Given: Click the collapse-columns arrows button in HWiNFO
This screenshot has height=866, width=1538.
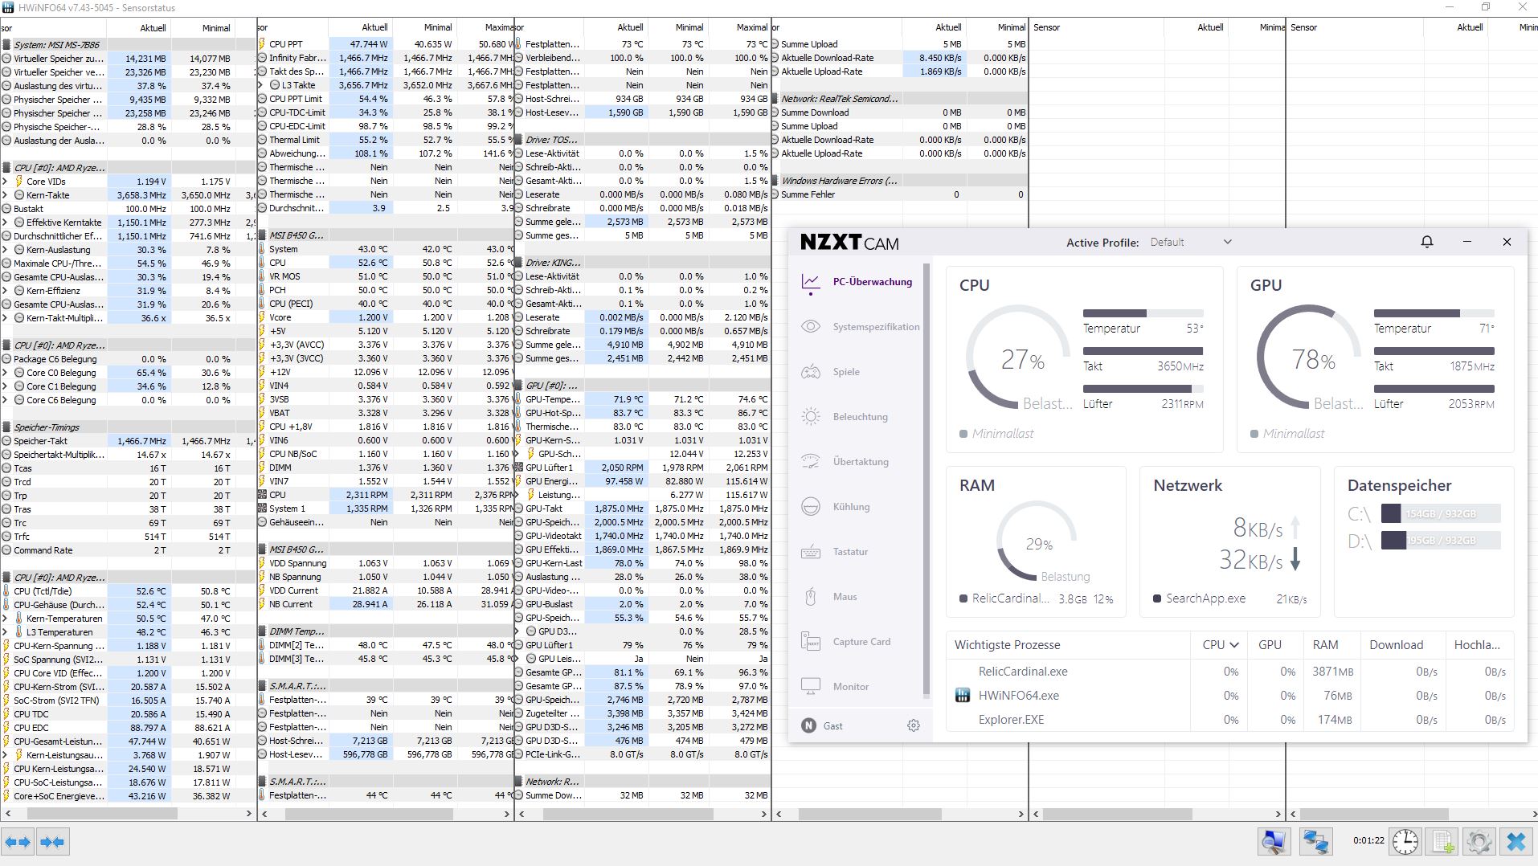Looking at the screenshot, I should tap(52, 842).
